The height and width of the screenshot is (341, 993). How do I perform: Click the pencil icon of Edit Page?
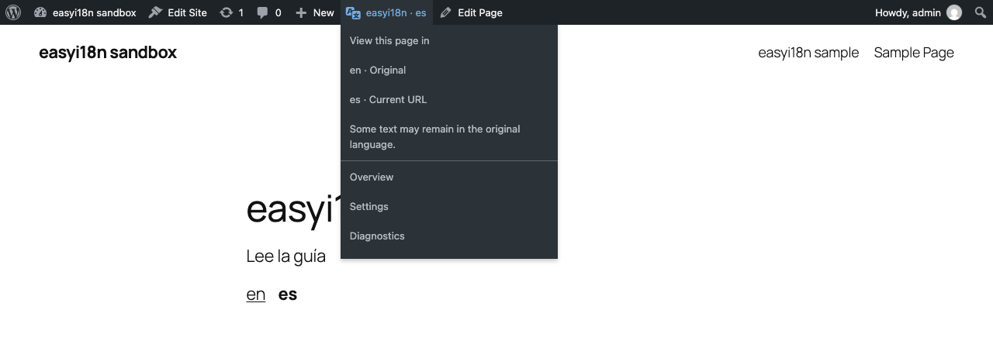[446, 12]
